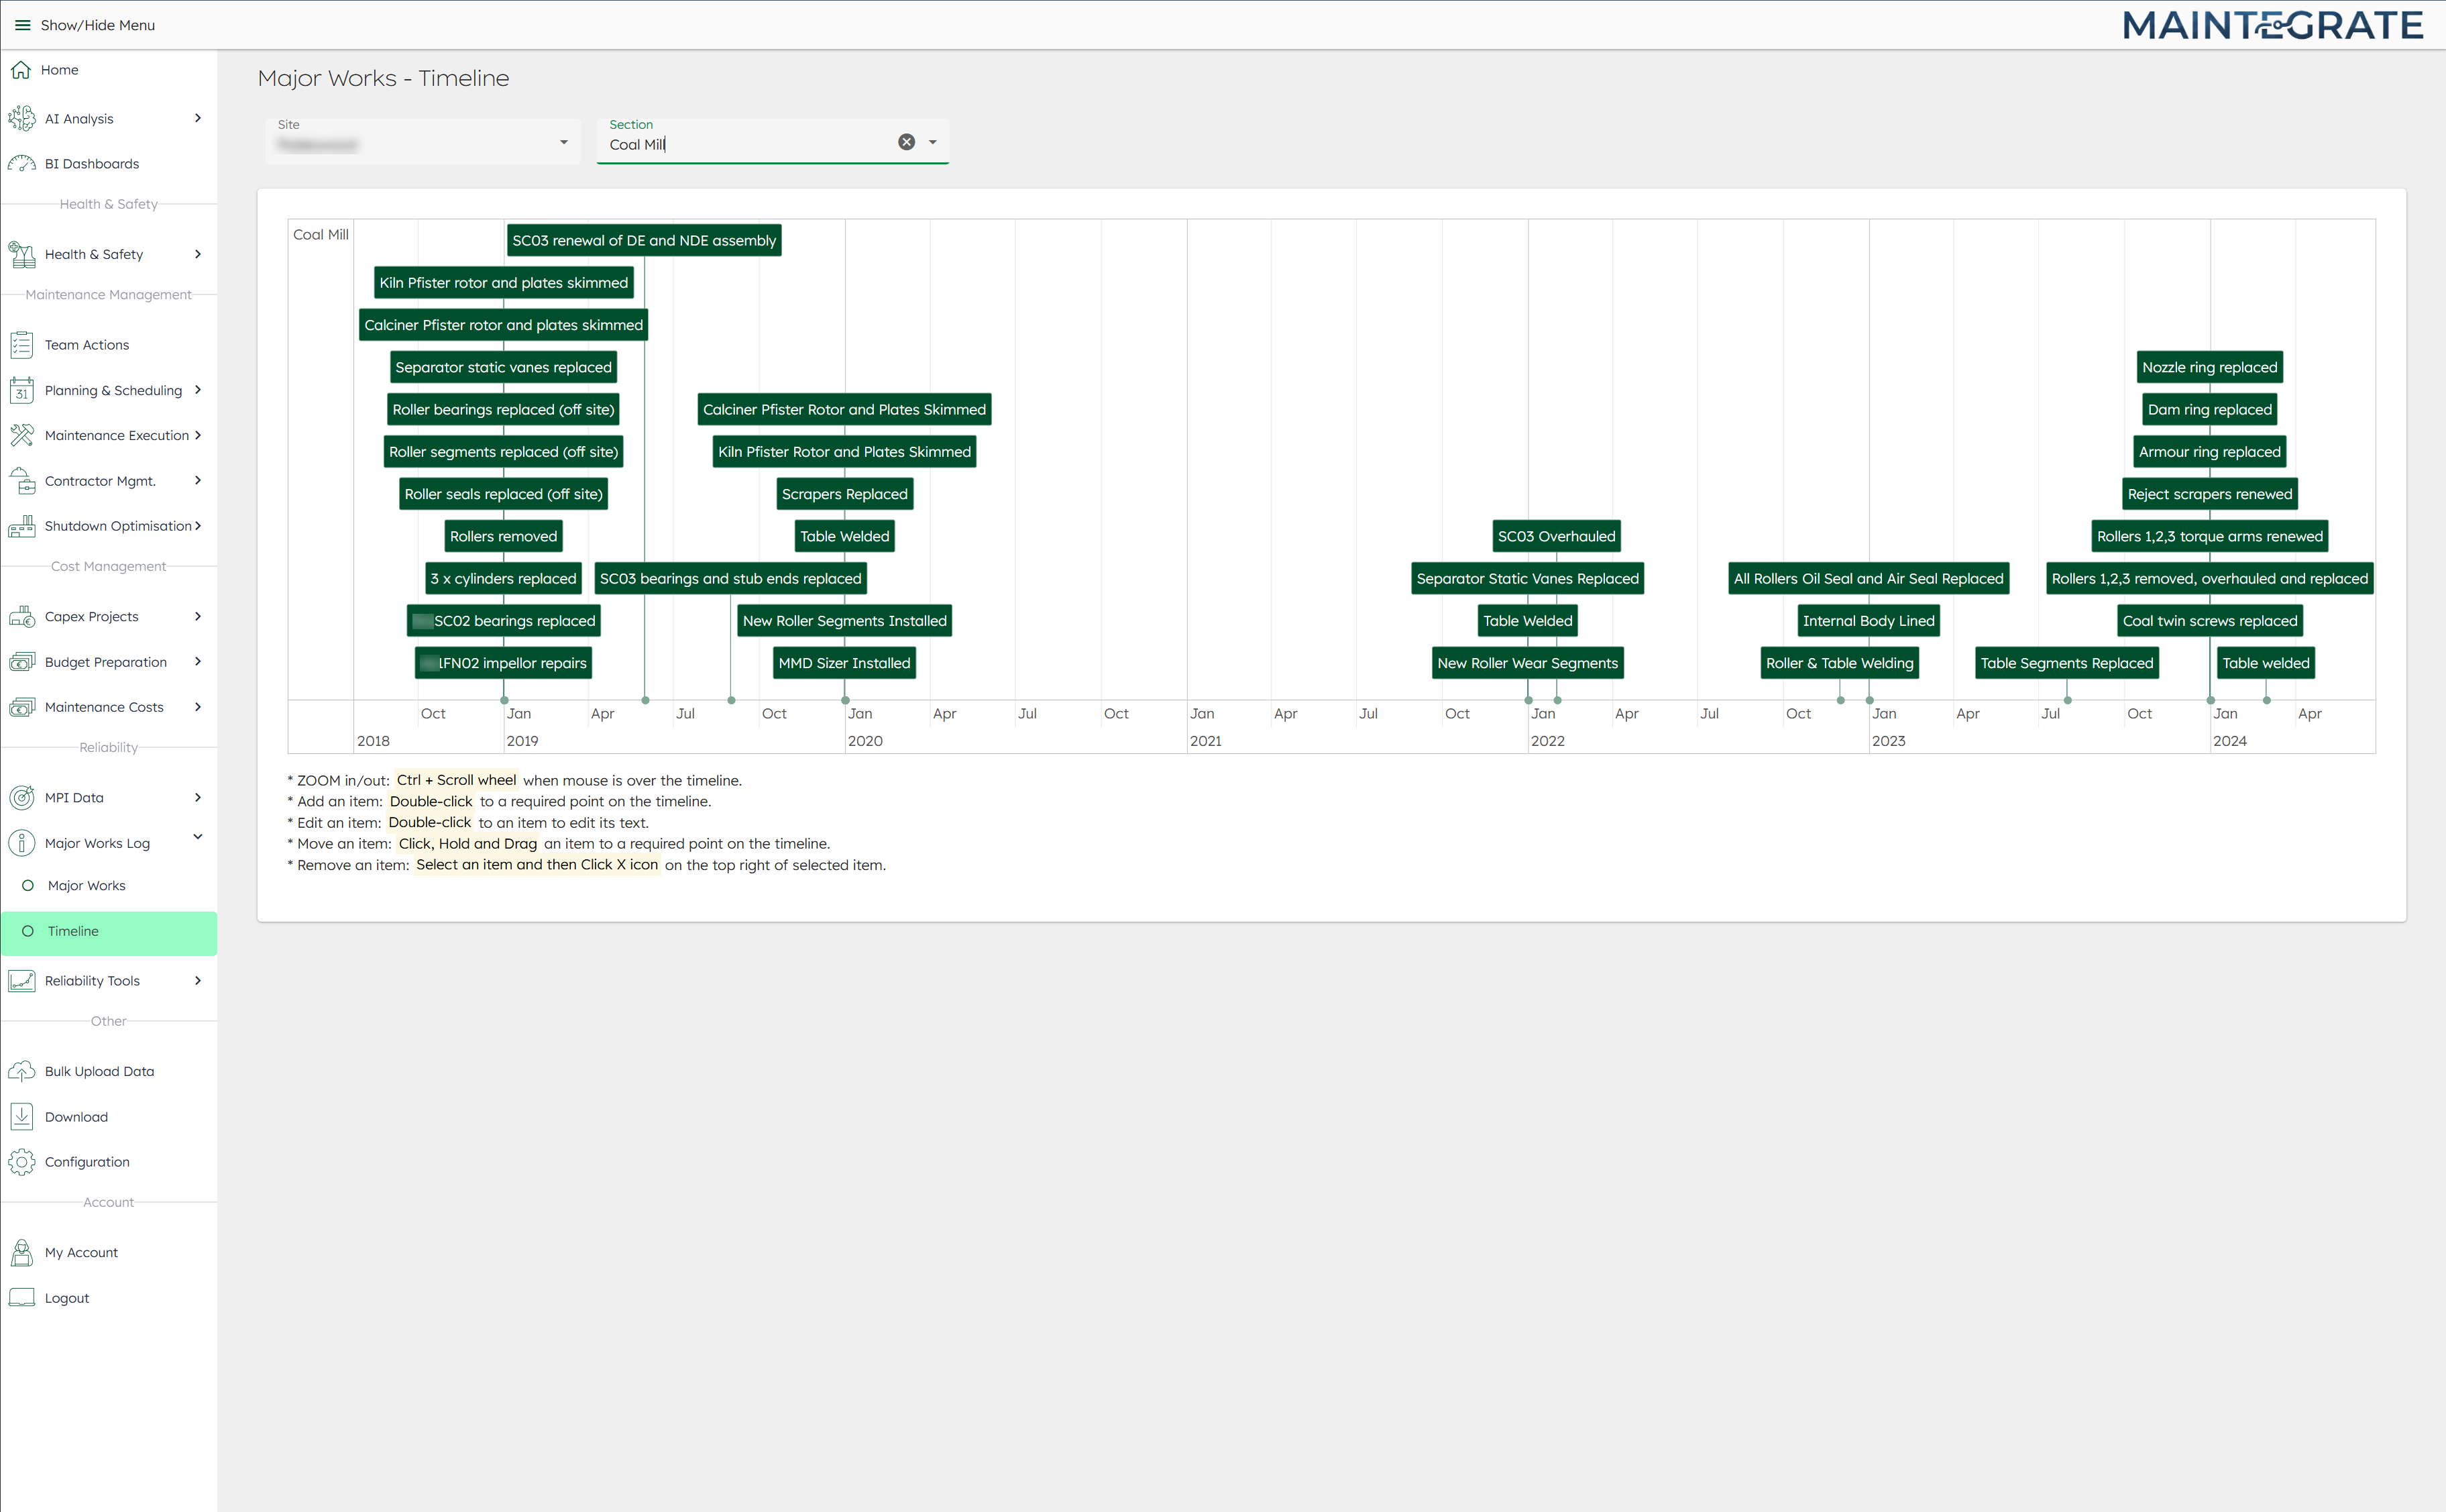
Task: Select the SC03 Overhauled timeline item
Action: 1555,536
